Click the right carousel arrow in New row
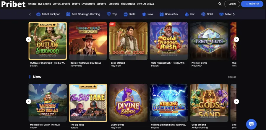The width and height of the screenshot is (266, 130). [x=236, y=101]
